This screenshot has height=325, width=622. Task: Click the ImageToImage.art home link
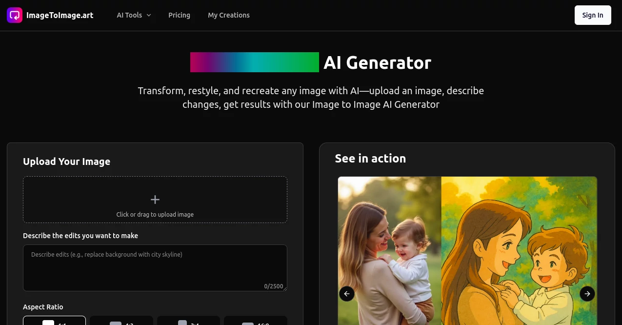point(60,15)
